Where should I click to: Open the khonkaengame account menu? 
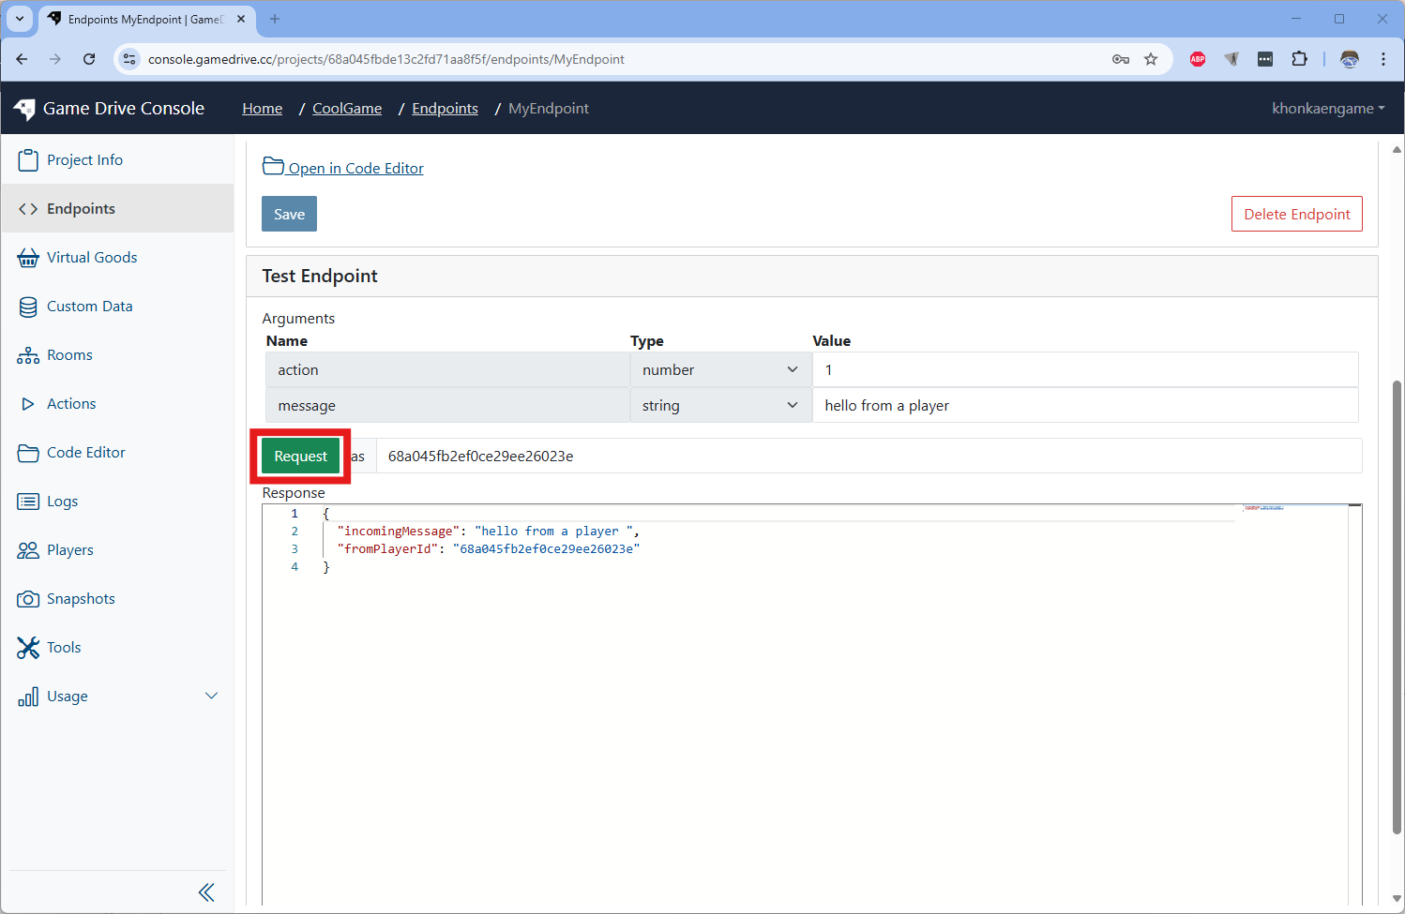[1327, 109]
